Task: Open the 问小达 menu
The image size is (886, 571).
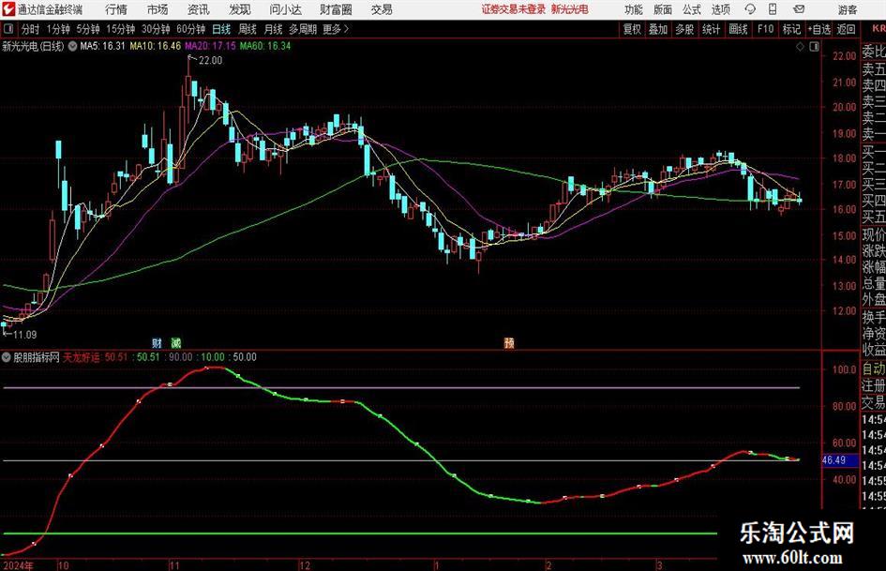Action: (285, 9)
